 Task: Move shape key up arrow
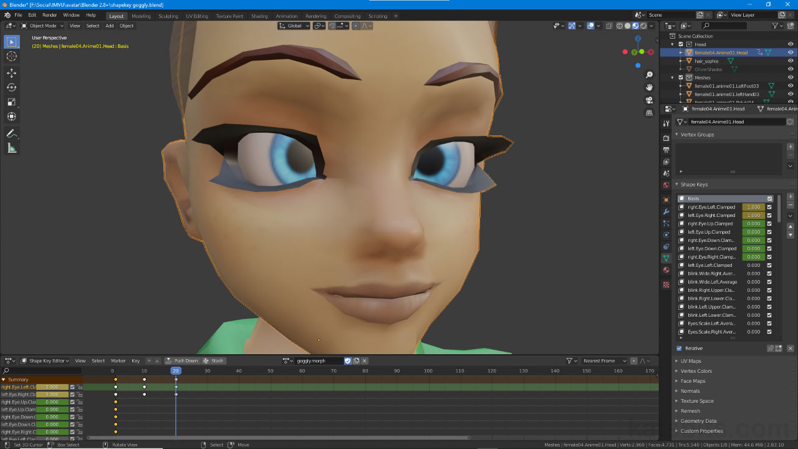coord(791,226)
